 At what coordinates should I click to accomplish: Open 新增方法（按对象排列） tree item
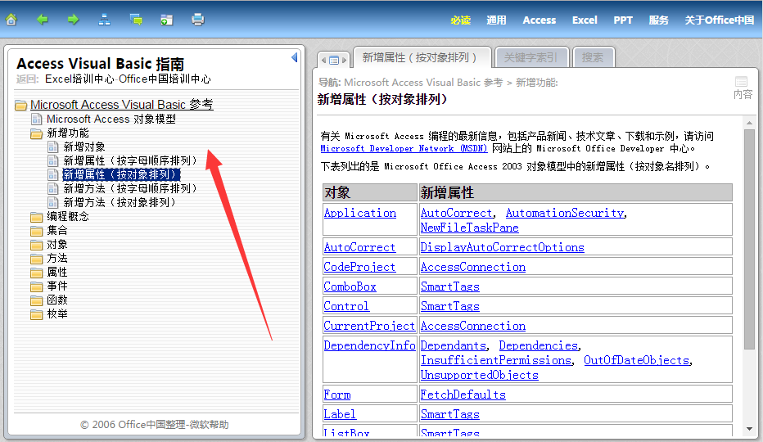pyautogui.click(x=120, y=202)
